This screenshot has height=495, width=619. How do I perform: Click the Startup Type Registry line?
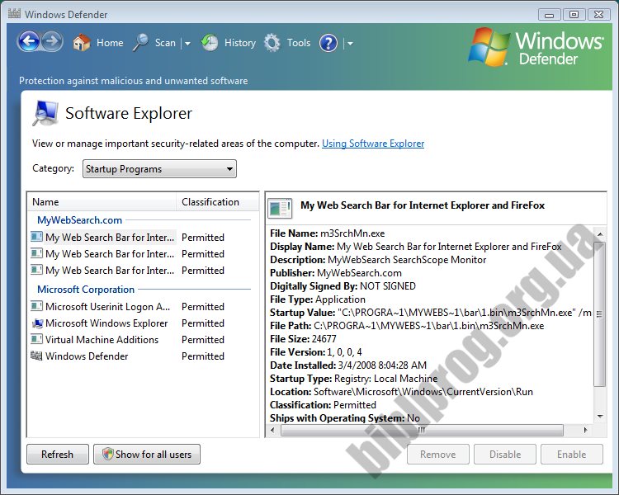353,379
